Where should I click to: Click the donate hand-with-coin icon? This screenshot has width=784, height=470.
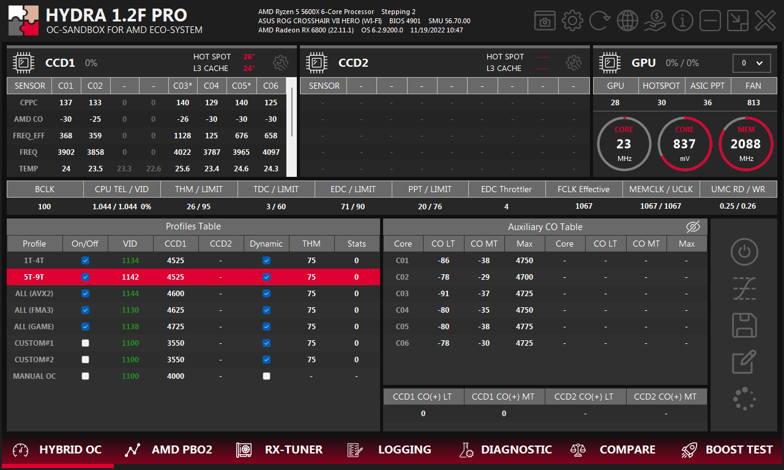655,21
